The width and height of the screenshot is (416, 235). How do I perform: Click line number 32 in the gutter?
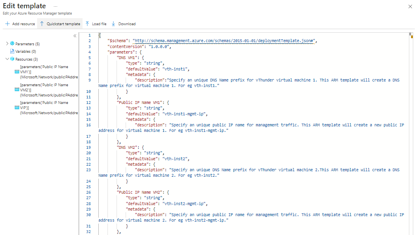click(88, 232)
